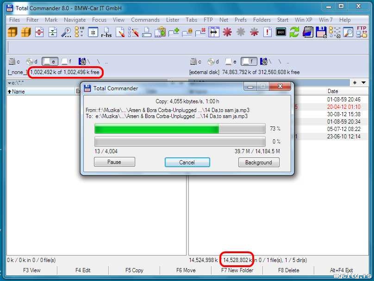Screen dimensions: 374x281
Task: Click the gray asterisk toolbar icon
Action: tap(241, 32)
